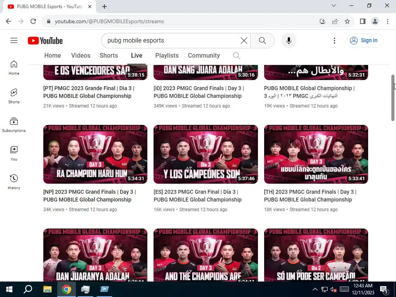Toggle the browser side panel

(363, 21)
